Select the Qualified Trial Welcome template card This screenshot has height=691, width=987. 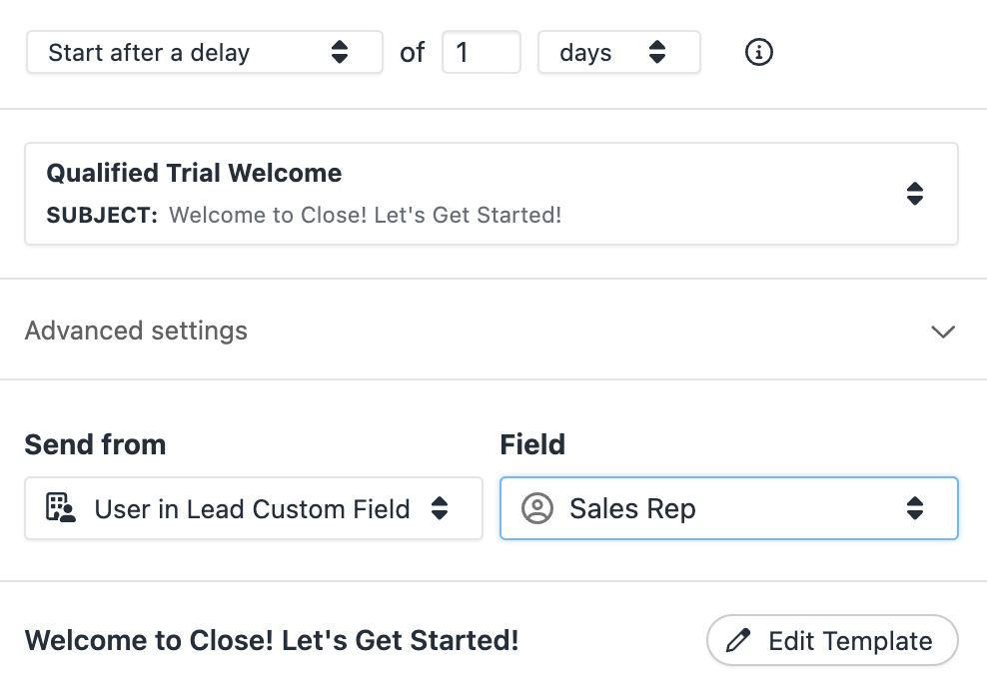pyautogui.click(x=492, y=194)
